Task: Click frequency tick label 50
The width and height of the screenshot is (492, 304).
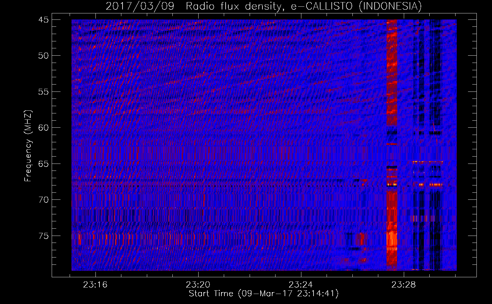Action: (x=43, y=56)
